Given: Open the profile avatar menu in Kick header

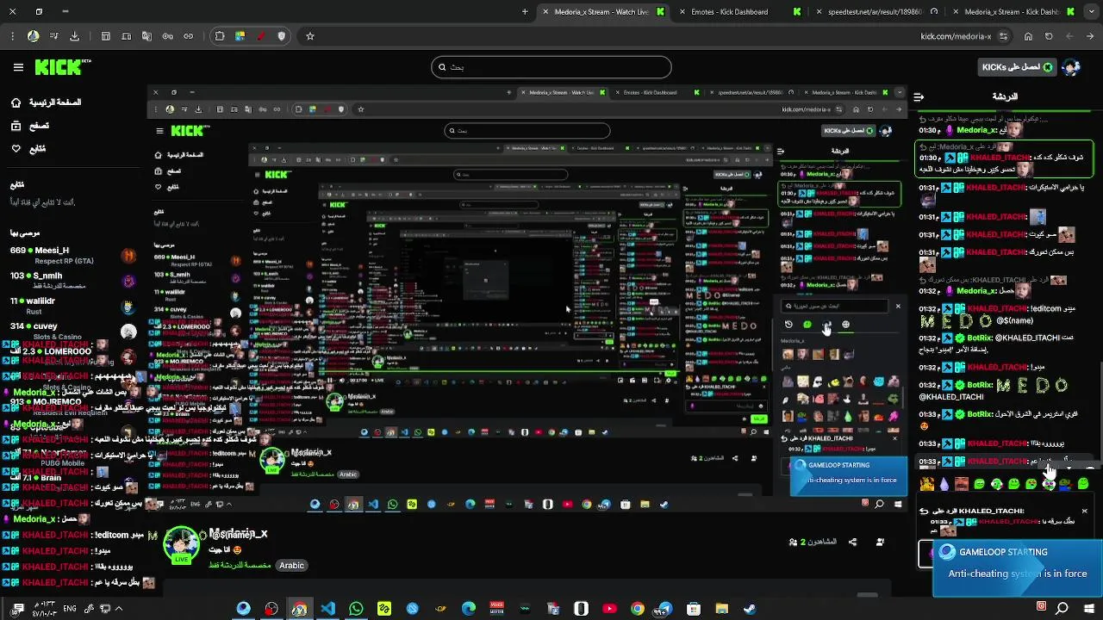Looking at the screenshot, I should click(1071, 67).
